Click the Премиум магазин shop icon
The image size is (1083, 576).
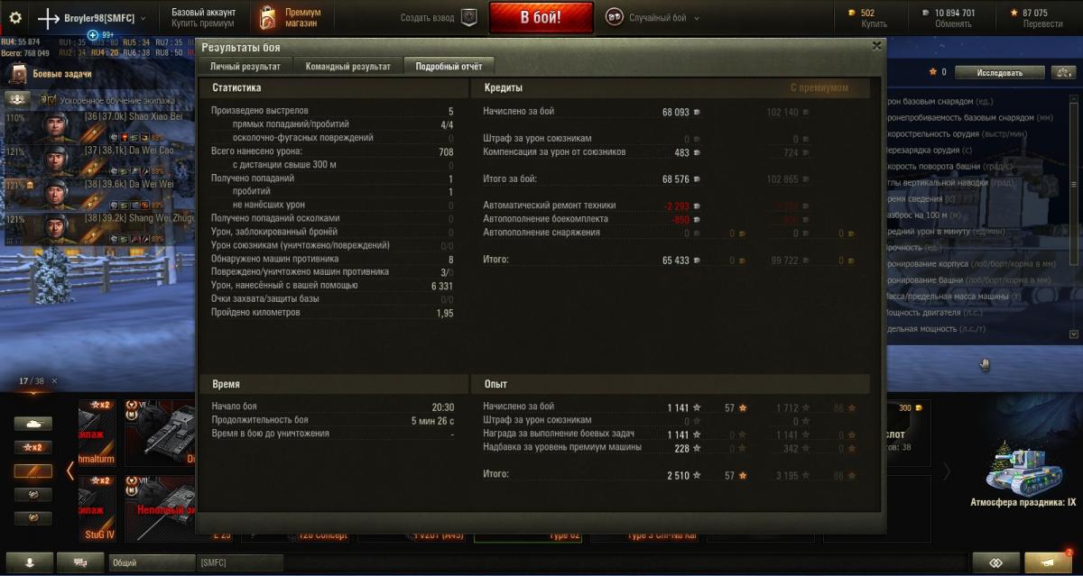click(x=268, y=17)
